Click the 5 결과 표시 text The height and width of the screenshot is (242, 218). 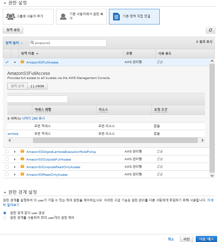tap(204, 42)
